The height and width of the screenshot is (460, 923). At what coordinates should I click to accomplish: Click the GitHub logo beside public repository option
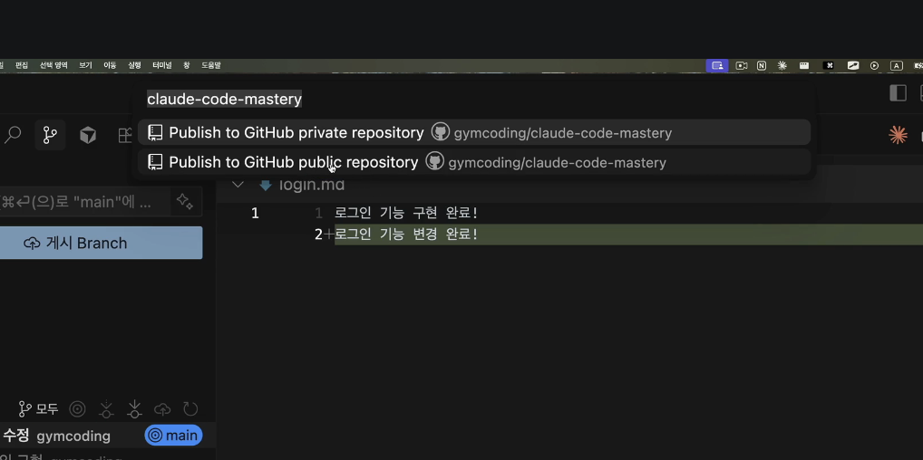click(434, 161)
